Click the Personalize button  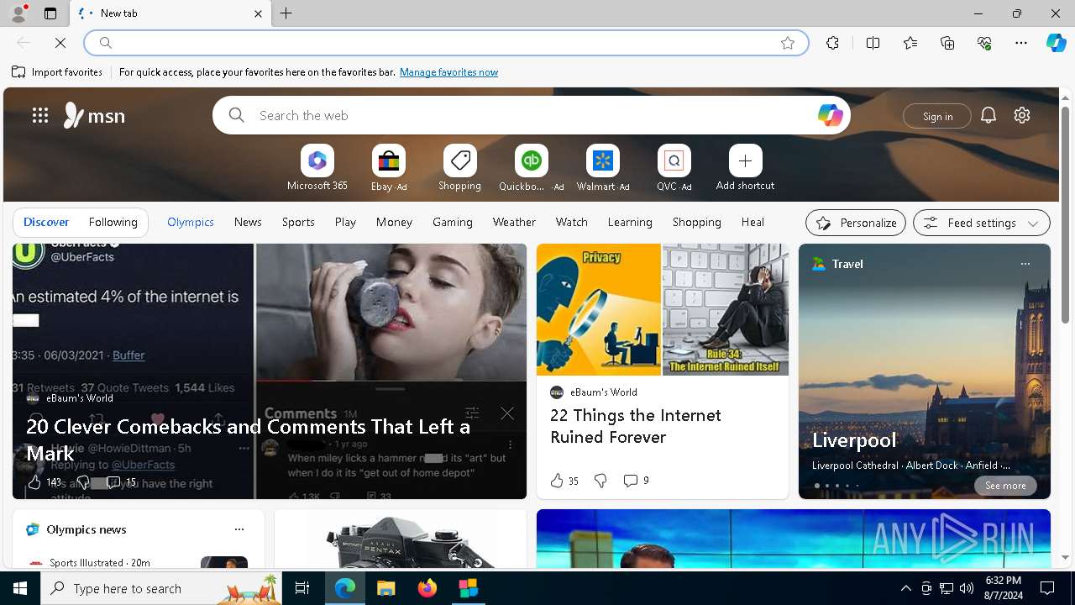(x=856, y=223)
